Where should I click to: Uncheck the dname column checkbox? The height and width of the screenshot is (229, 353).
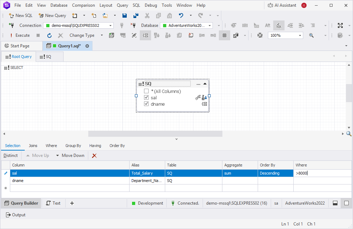(146, 104)
